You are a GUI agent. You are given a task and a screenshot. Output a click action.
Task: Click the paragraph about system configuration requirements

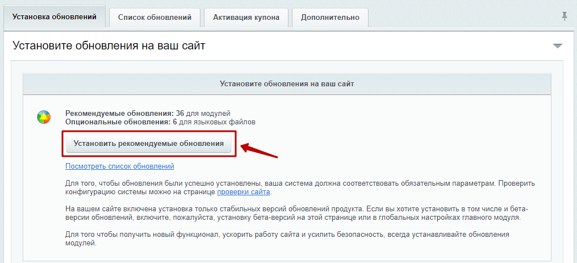point(284,188)
